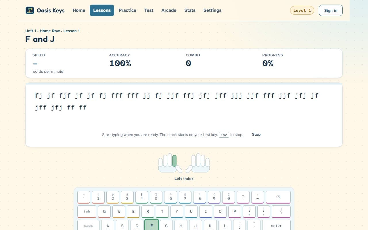Viewport: 368px width, 230px height.
Task: Click the tab key on virtual keyboard
Action: click(87, 211)
